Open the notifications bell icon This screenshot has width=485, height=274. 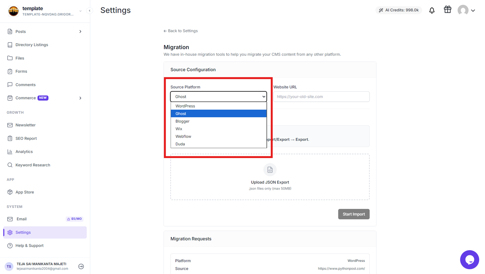(x=432, y=10)
